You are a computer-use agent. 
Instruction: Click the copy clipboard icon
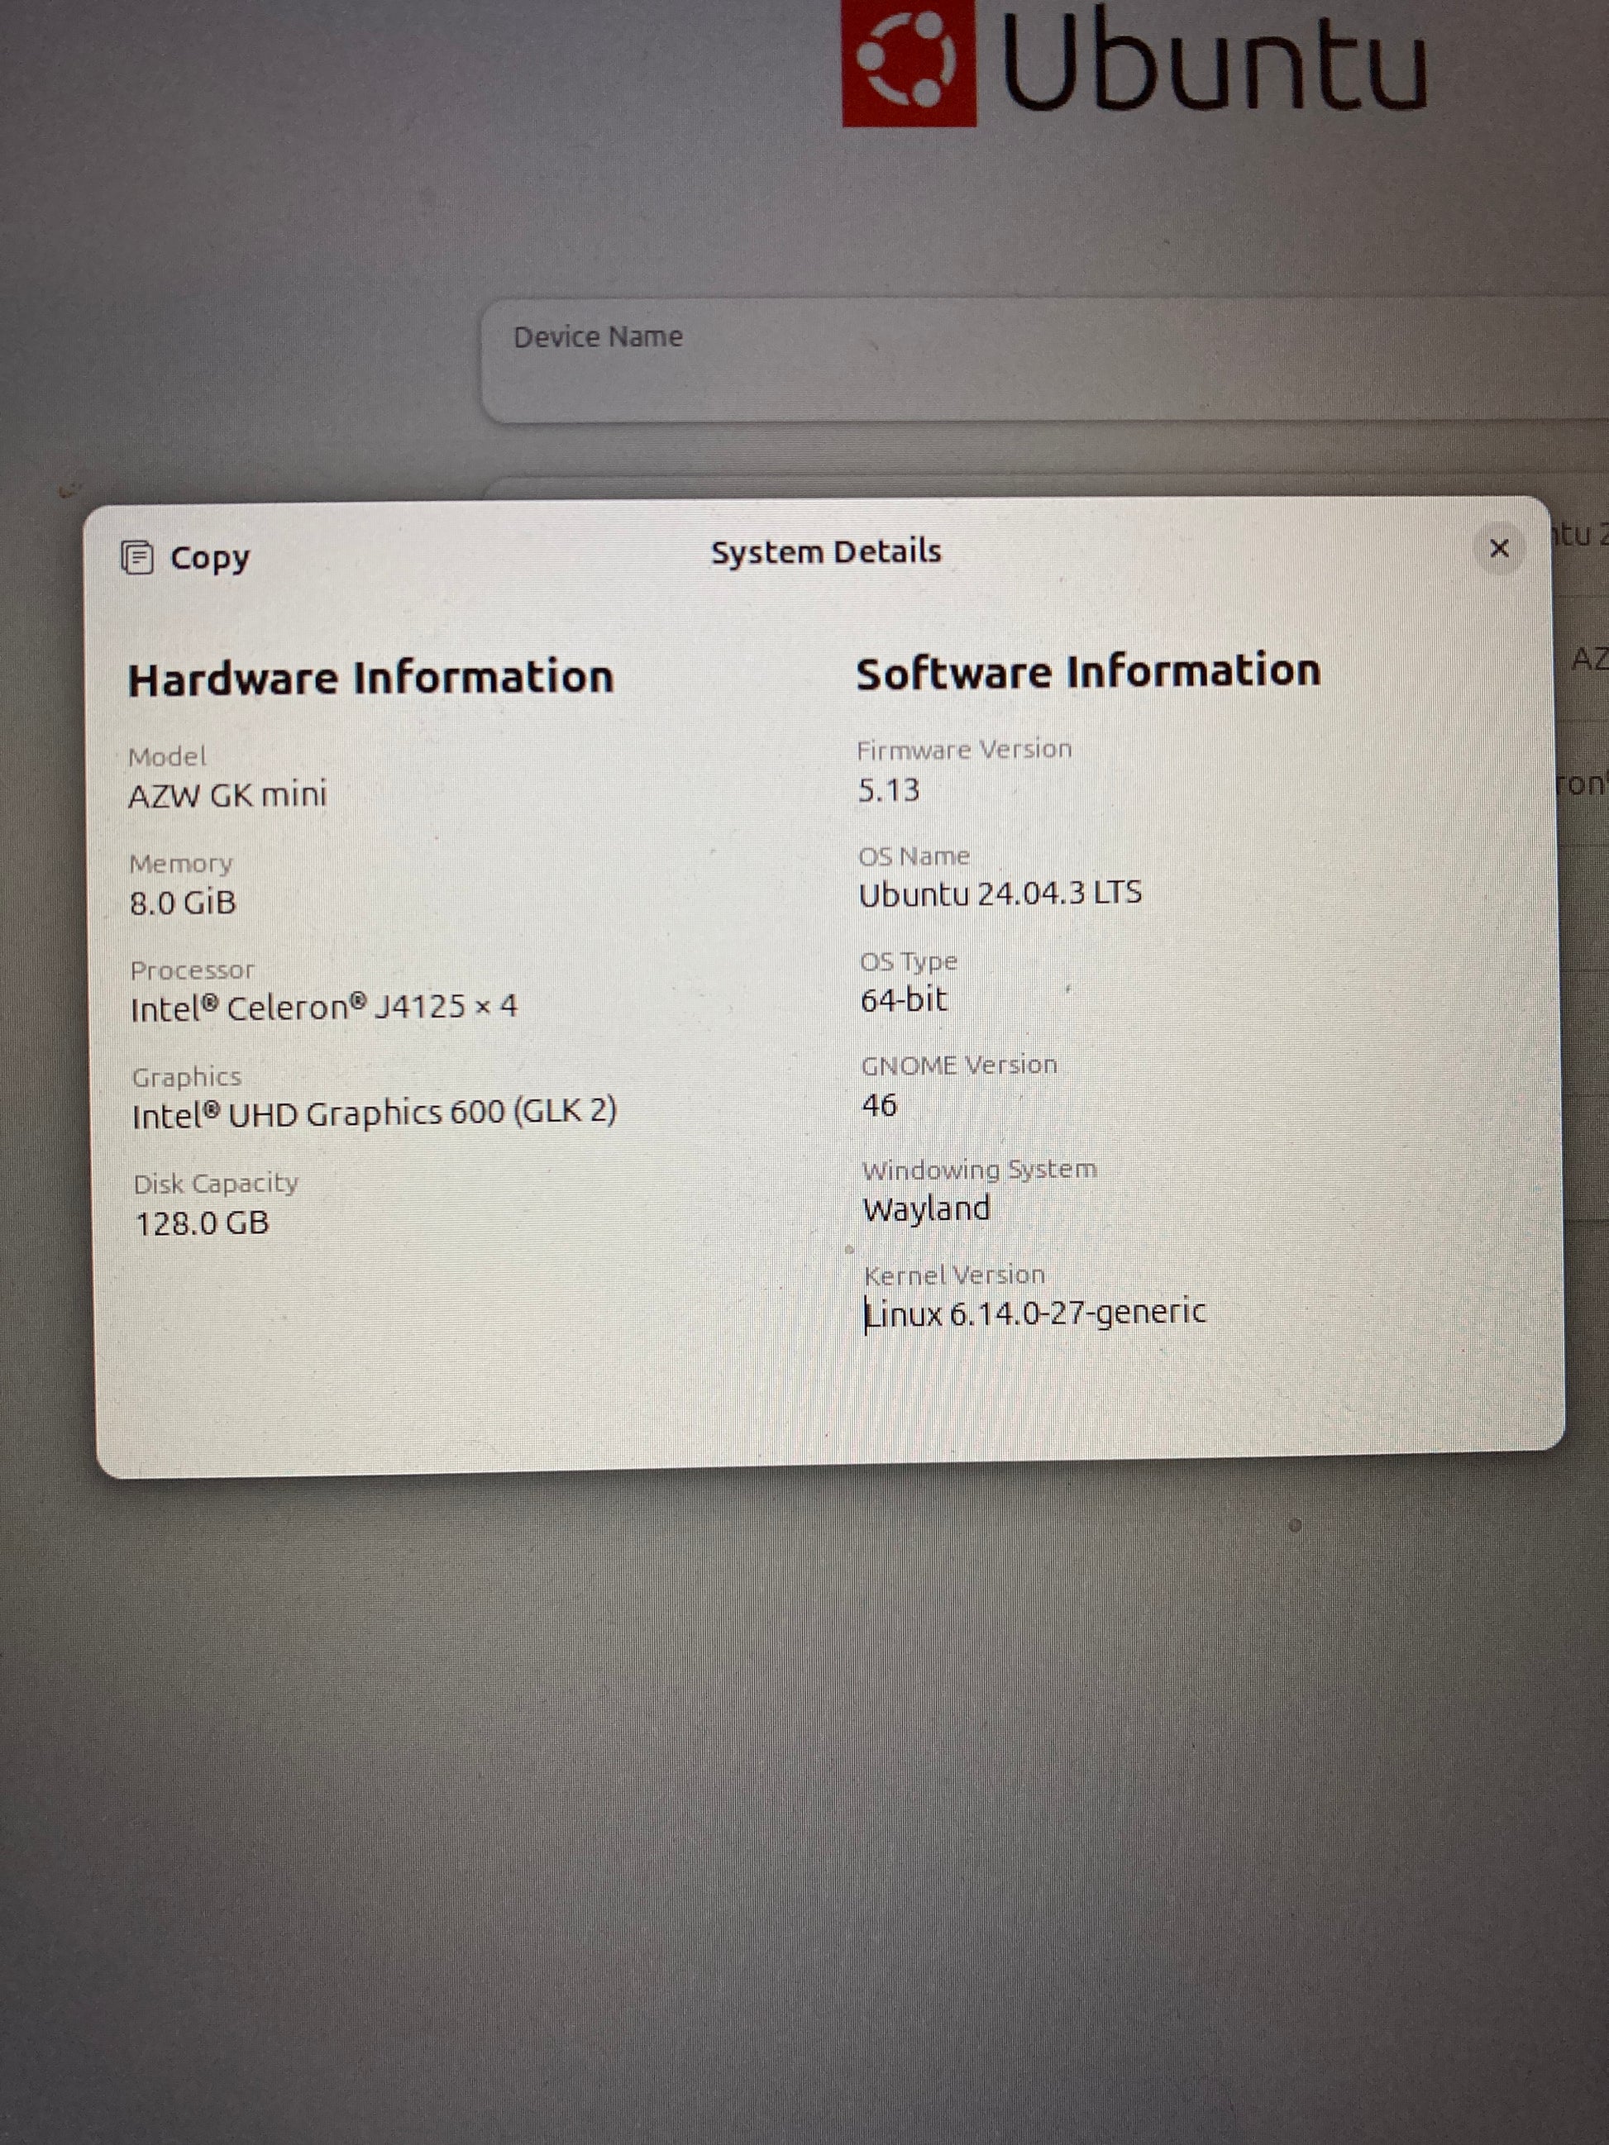click(136, 558)
